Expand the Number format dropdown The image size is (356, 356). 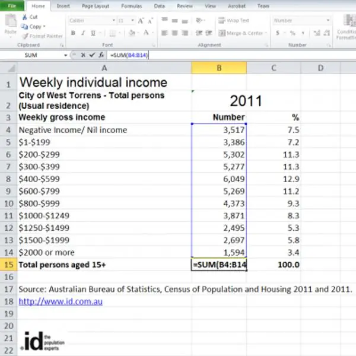click(328, 20)
